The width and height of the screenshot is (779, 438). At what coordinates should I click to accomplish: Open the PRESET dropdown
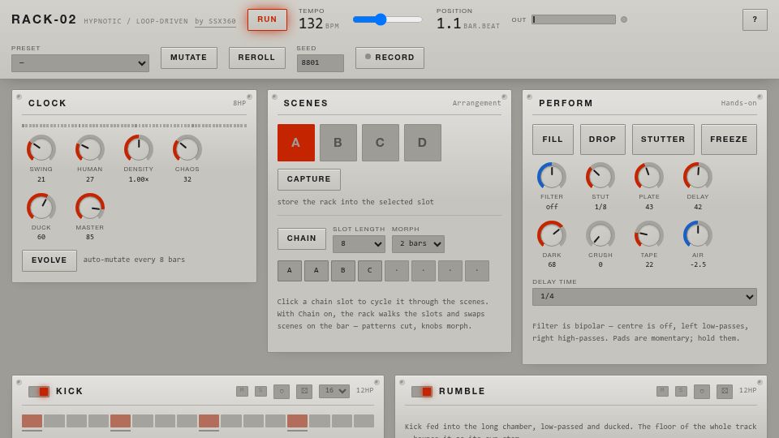[80, 63]
